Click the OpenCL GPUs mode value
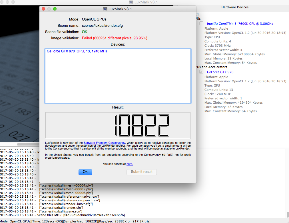The image size is (289, 223). 94,19
